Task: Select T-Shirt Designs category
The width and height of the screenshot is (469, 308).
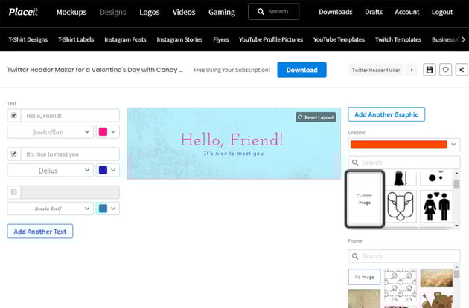Action: (x=28, y=39)
